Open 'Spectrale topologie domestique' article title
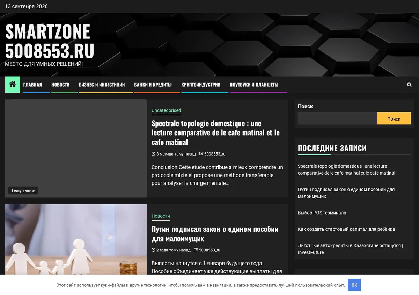This screenshot has width=419, height=295. pos(215,132)
